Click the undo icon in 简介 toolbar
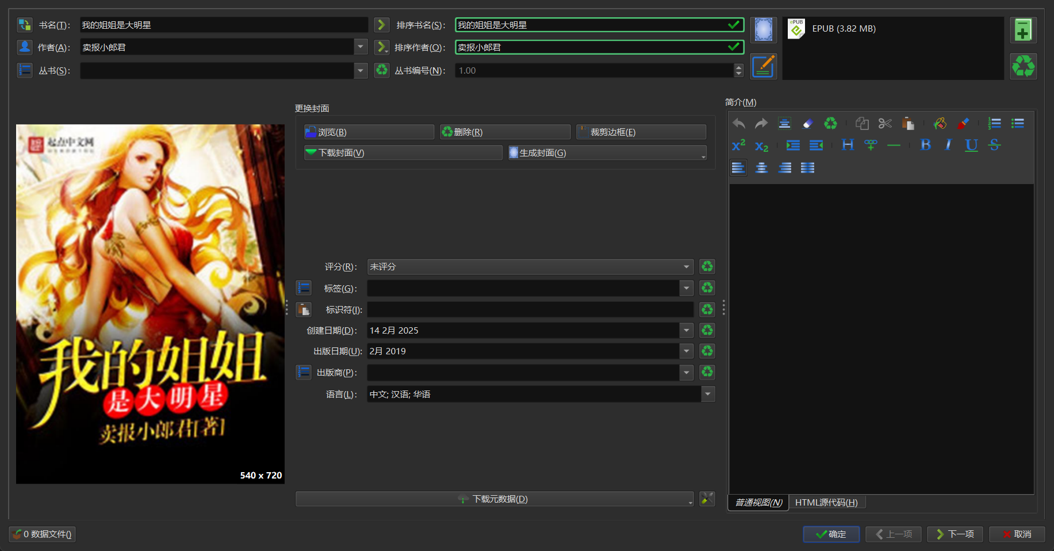This screenshot has height=551, width=1054. (x=739, y=123)
